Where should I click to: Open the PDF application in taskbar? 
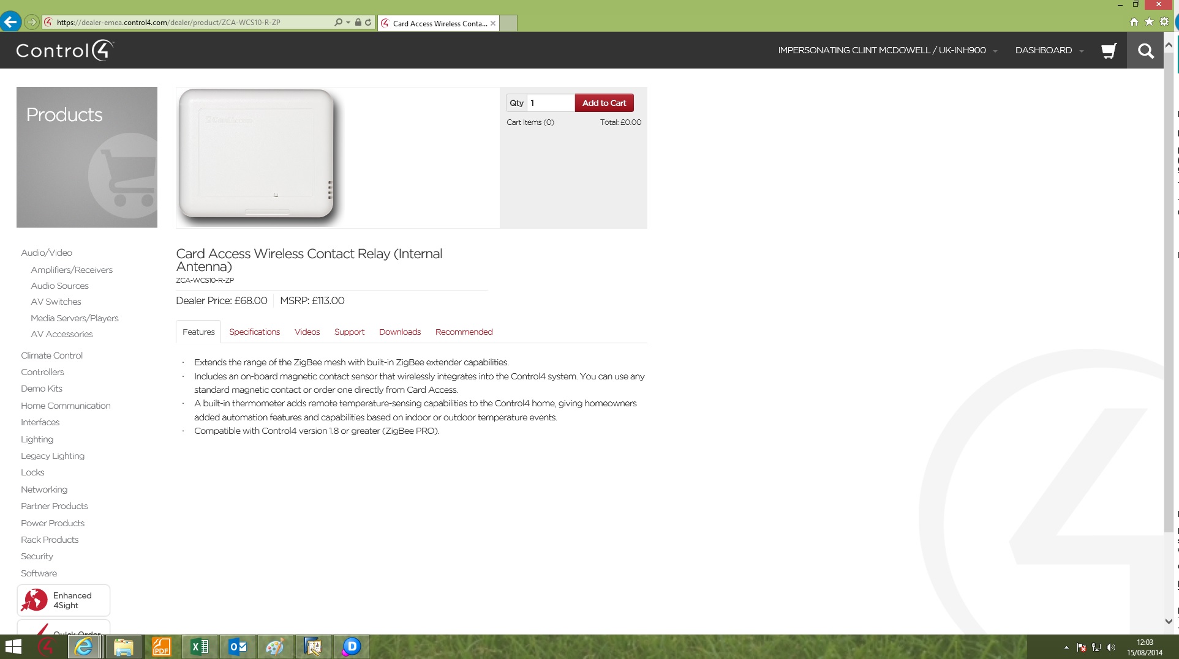pos(161,647)
